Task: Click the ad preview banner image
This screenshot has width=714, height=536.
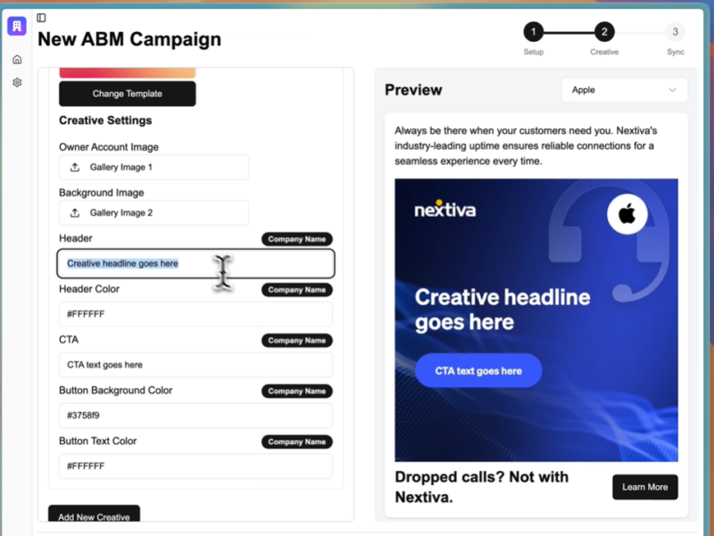Action: click(x=536, y=320)
